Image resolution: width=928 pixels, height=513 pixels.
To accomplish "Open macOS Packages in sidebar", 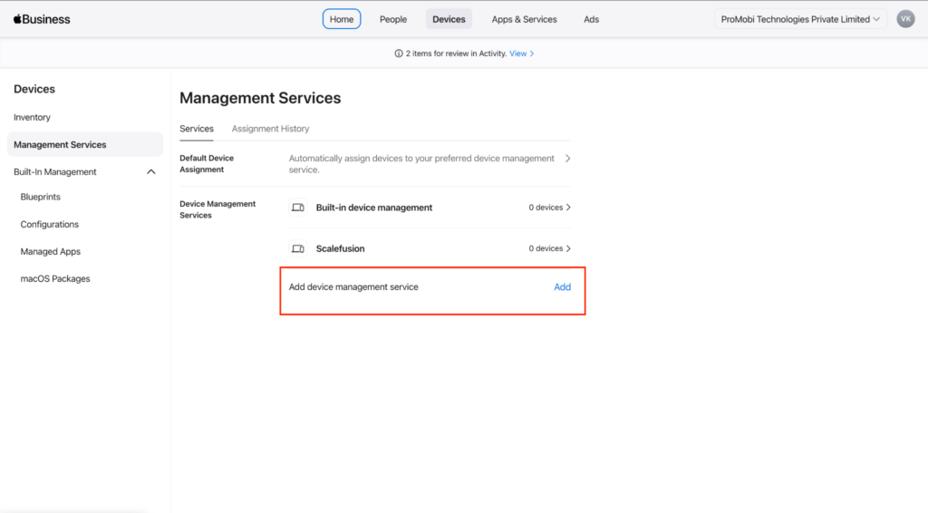I will pos(55,278).
